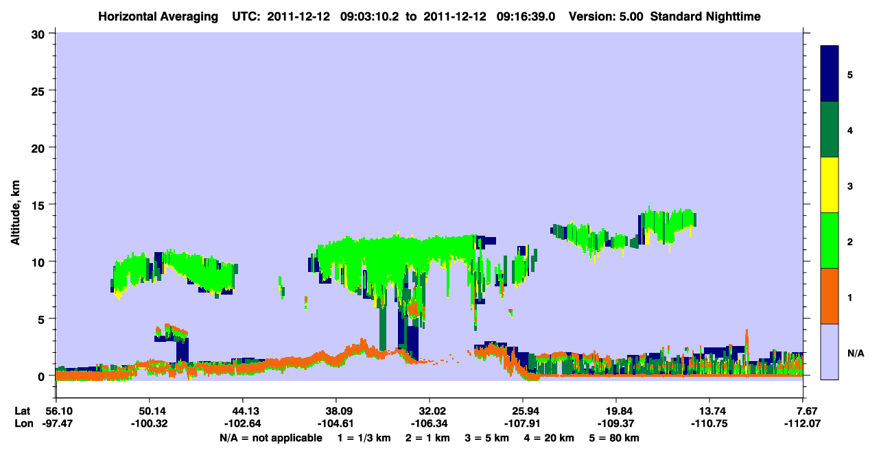This screenshot has width=892, height=457.
Task: Click longitude value -97.47
Action: coord(56,423)
